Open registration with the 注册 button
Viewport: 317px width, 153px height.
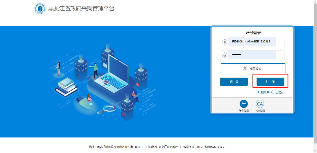(270, 82)
